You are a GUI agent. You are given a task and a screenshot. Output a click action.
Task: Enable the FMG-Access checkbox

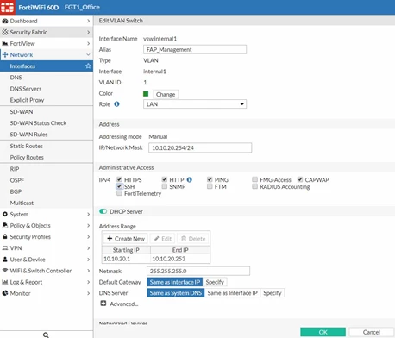254,179
